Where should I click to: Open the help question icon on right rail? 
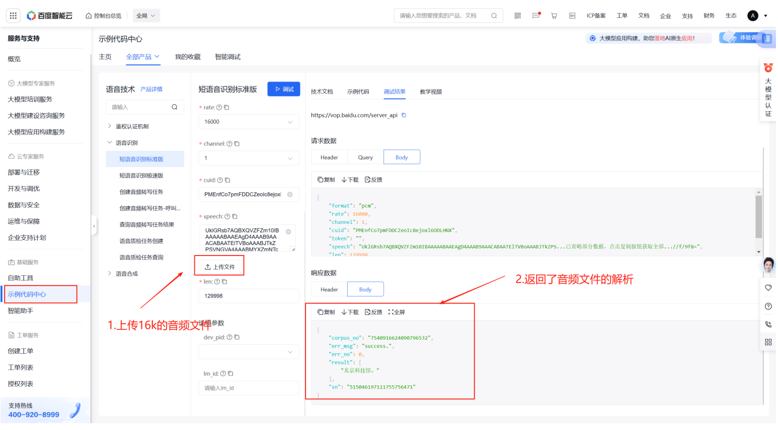769,306
